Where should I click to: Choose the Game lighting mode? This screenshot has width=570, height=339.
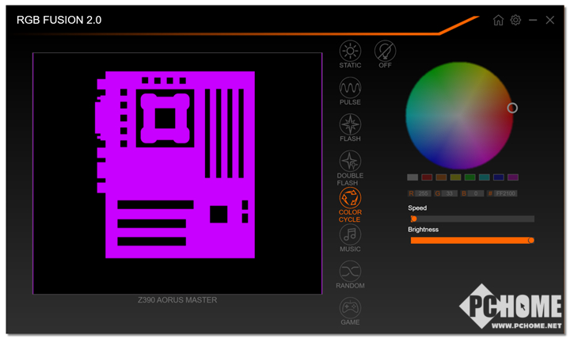pos(350,307)
